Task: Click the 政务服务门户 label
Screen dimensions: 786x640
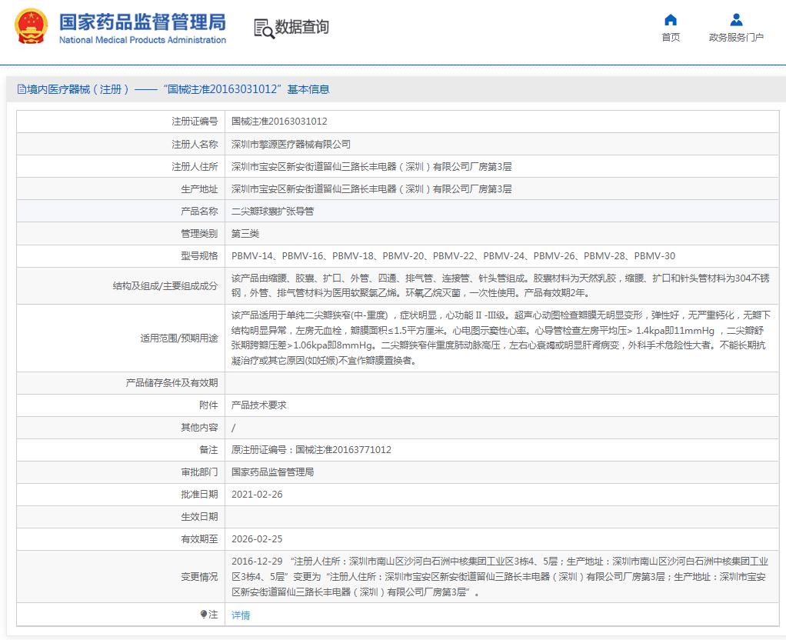Action: coord(736,38)
